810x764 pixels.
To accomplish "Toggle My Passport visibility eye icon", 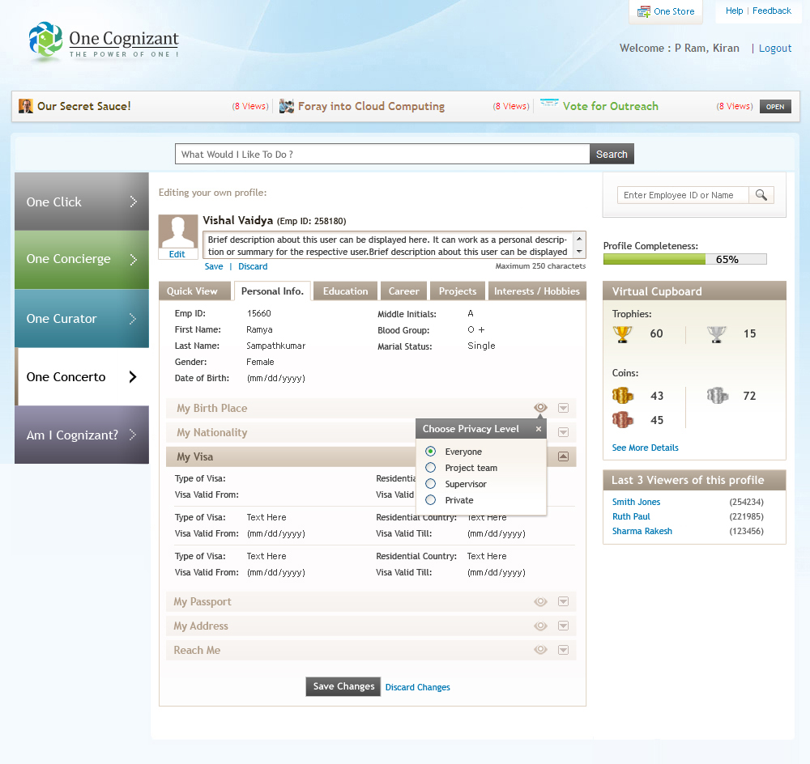I will [x=540, y=601].
